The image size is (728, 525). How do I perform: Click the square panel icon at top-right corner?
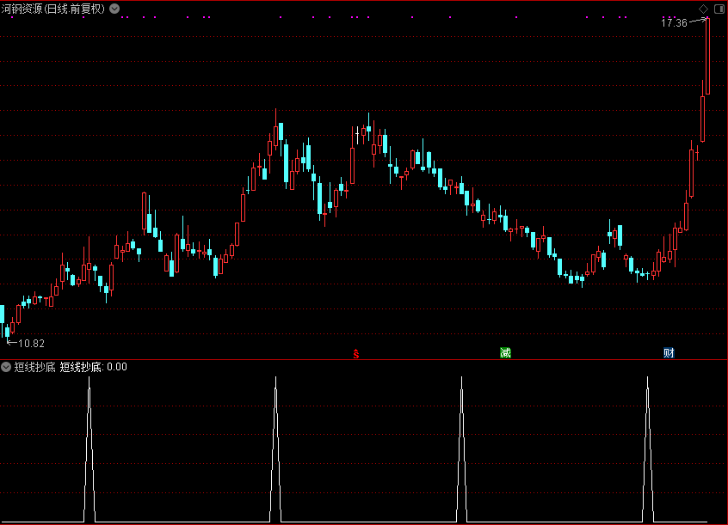718,9
